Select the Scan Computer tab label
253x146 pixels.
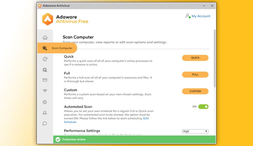(62, 48)
